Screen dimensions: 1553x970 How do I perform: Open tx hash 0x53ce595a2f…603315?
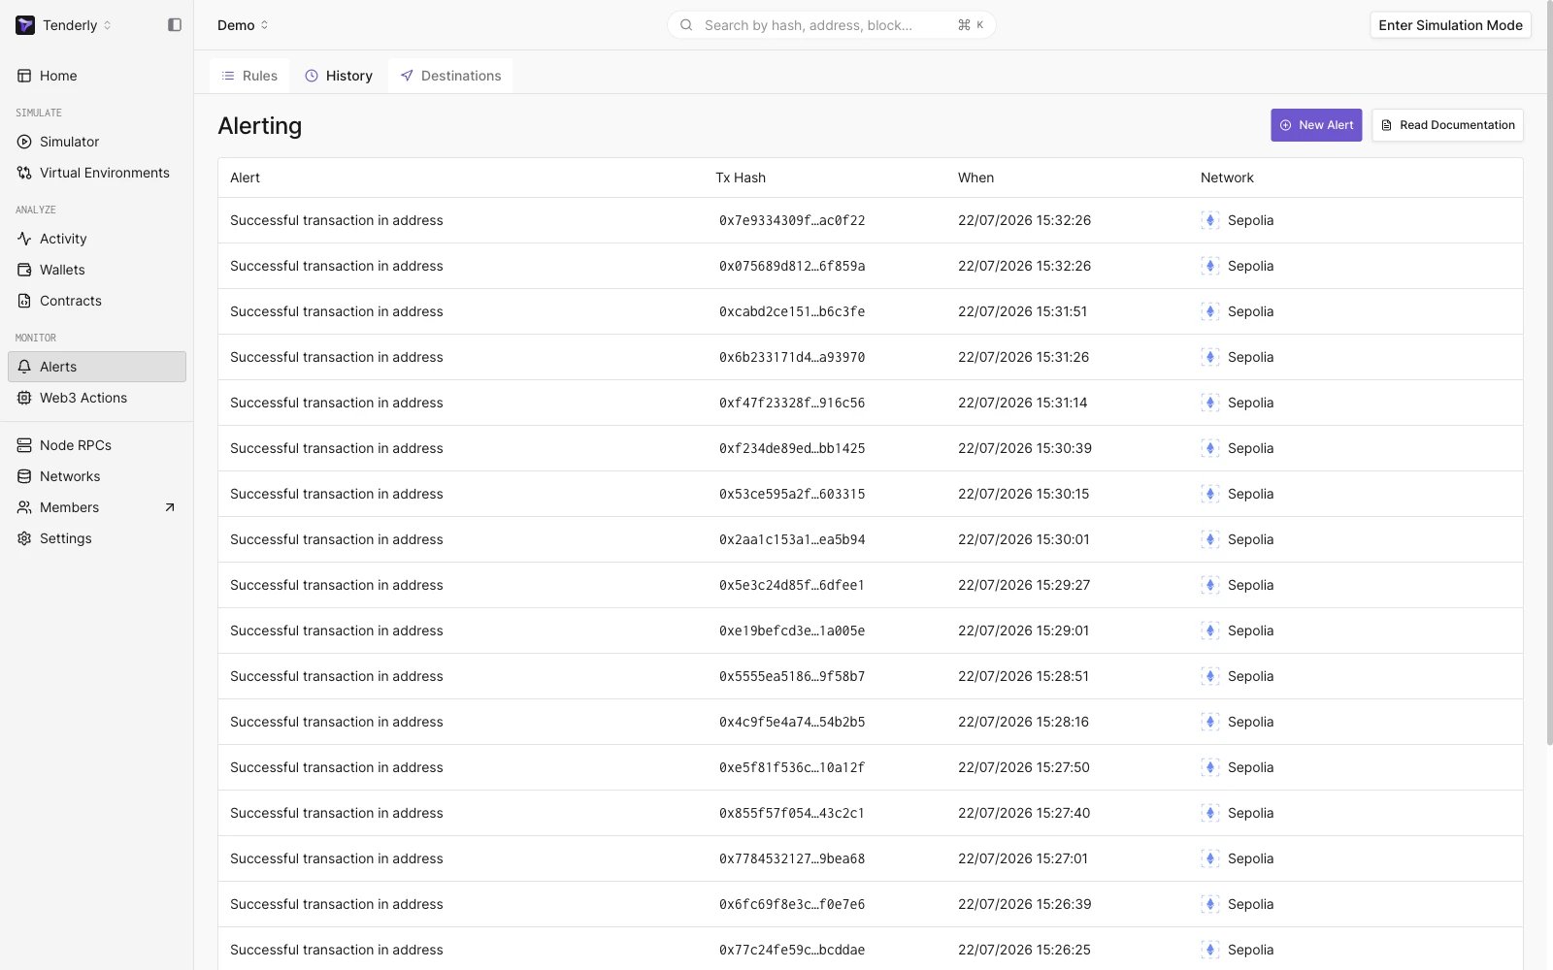(x=792, y=494)
